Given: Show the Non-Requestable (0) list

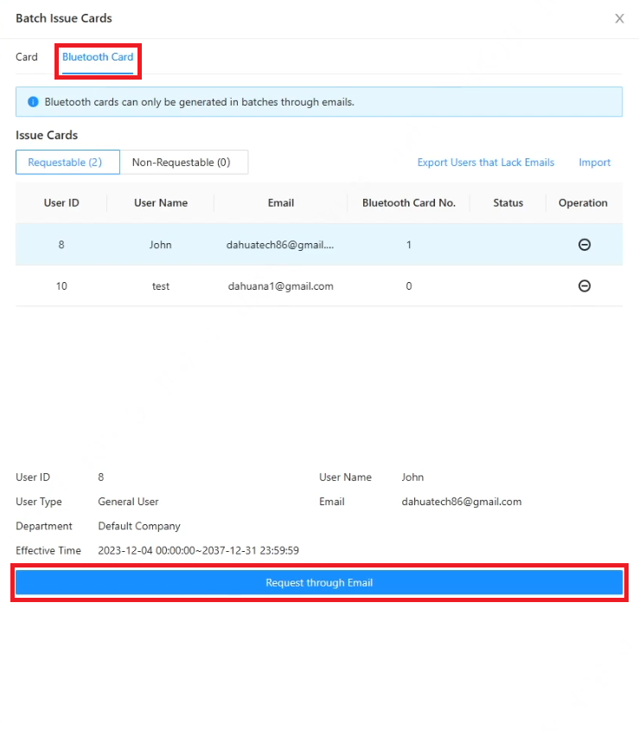Looking at the screenshot, I should pyautogui.click(x=183, y=163).
